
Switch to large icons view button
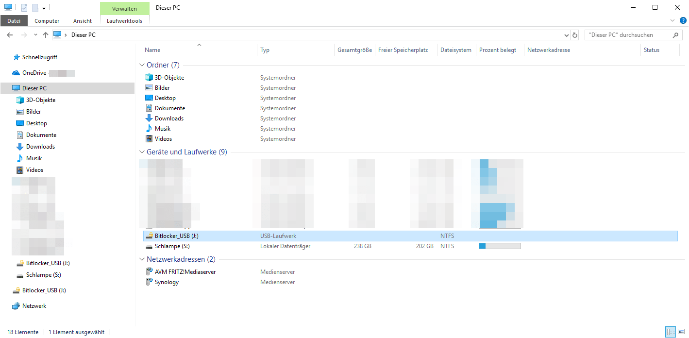(x=681, y=332)
